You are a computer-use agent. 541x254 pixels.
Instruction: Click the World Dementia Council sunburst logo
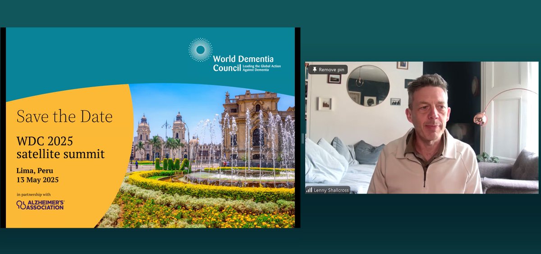(200, 50)
